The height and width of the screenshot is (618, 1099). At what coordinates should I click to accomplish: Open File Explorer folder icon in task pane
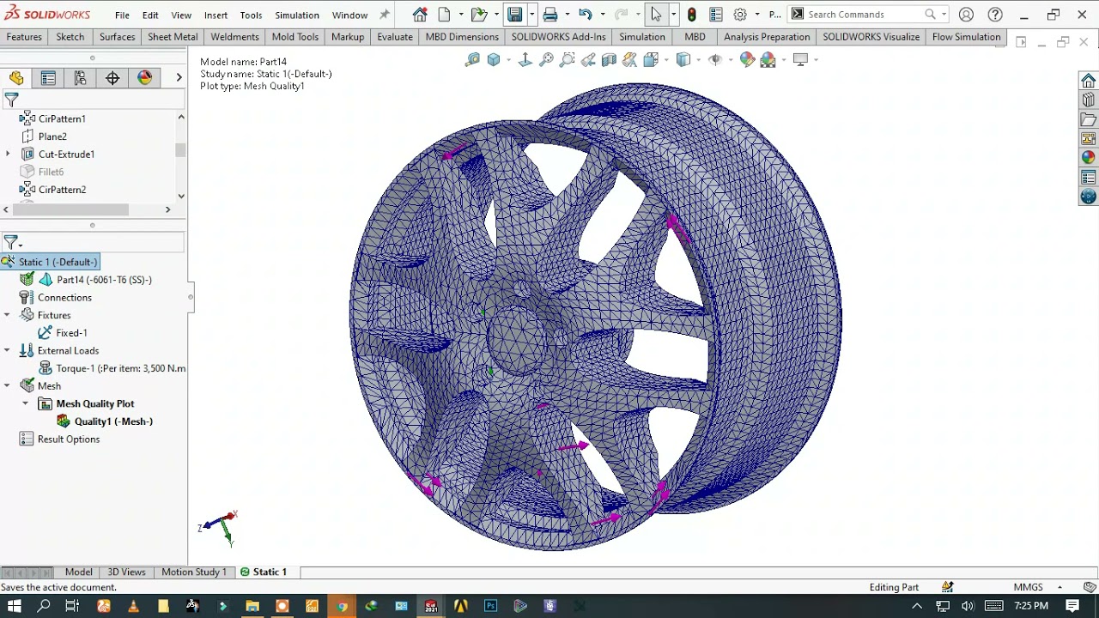click(x=1088, y=120)
